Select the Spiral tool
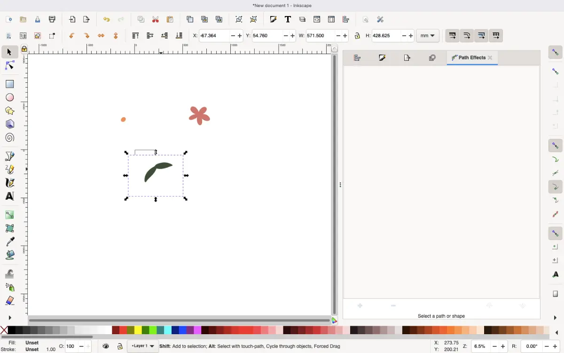Viewport: 564px width, 353px height. pyautogui.click(x=9, y=137)
